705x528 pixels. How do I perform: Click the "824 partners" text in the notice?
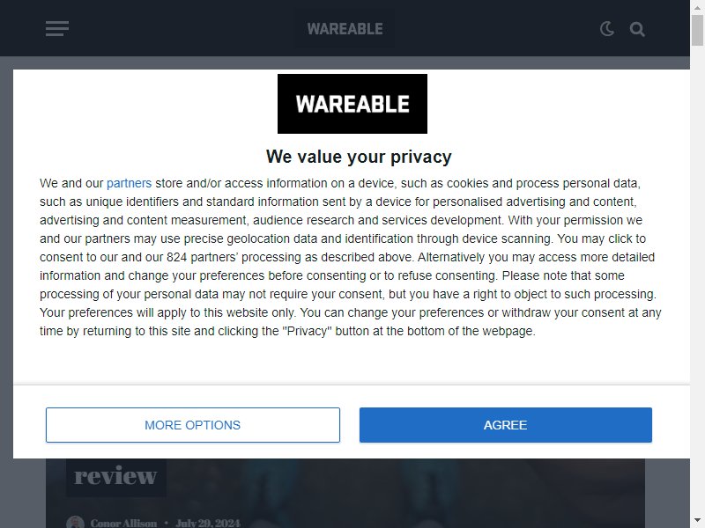(202, 257)
